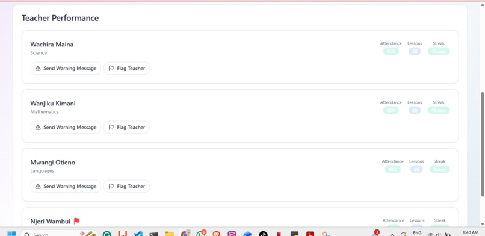Open Visual Studio Code from the taskbar
This screenshot has width=485, height=236.
click(x=138, y=234)
